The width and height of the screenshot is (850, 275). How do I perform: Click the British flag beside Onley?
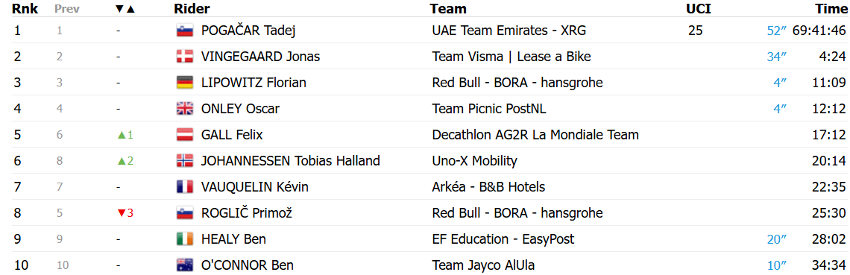(x=185, y=109)
